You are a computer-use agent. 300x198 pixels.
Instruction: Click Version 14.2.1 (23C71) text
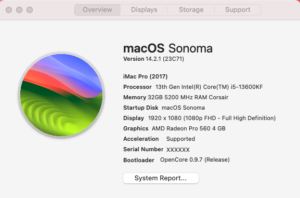[x=153, y=59]
